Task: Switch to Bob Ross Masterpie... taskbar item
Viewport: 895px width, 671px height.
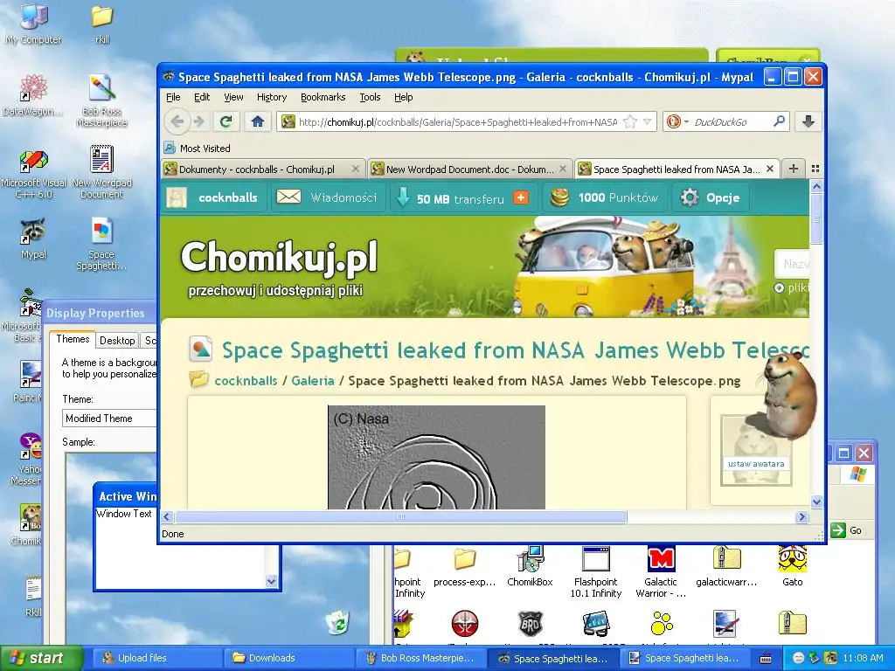Action: pyautogui.click(x=420, y=658)
